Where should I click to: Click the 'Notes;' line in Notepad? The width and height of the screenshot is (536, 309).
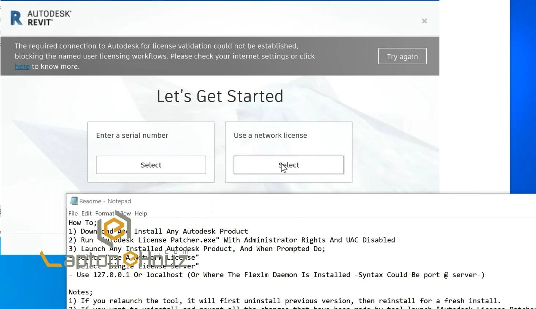pyautogui.click(x=80, y=292)
